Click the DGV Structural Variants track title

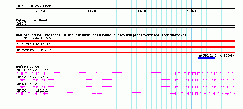101,35
